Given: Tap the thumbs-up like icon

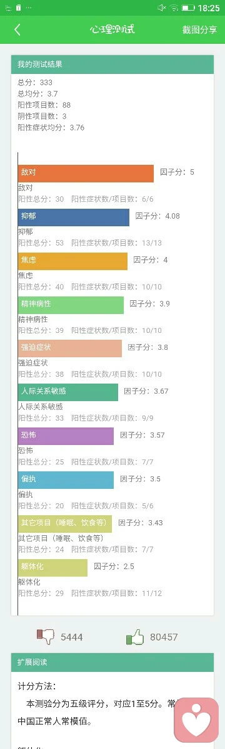Looking at the screenshot, I should pyautogui.click(x=135, y=637).
